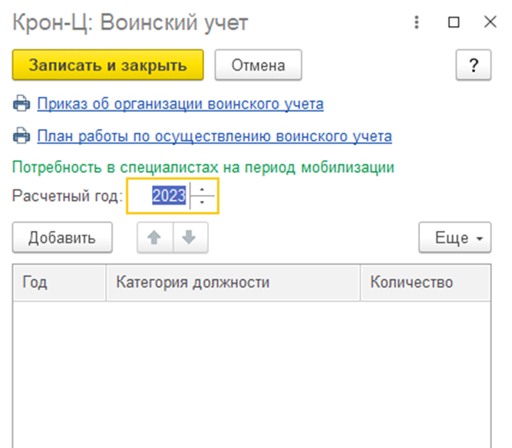This screenshot has height=448, width=512.
Task: Move row up with up arrow button
Action: 155,238
